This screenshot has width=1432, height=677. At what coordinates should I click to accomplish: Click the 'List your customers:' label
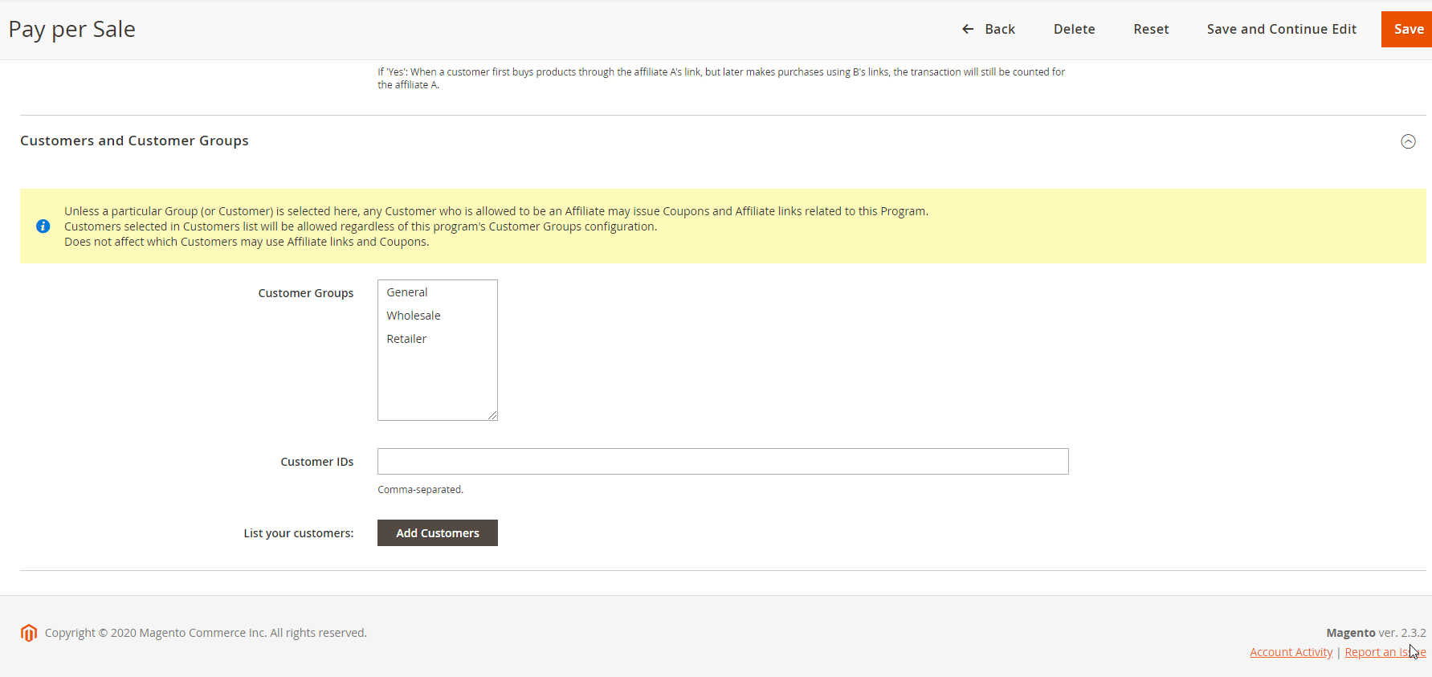299,533
